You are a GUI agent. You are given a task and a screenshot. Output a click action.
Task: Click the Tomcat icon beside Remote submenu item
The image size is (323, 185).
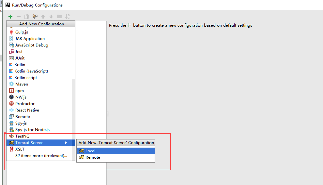click(x=82, y=157)
